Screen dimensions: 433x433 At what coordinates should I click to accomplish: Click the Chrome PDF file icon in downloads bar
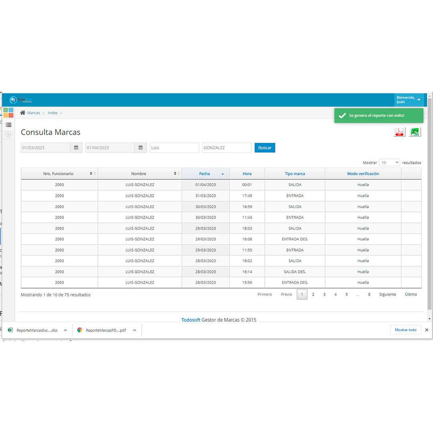coord(79,330)
